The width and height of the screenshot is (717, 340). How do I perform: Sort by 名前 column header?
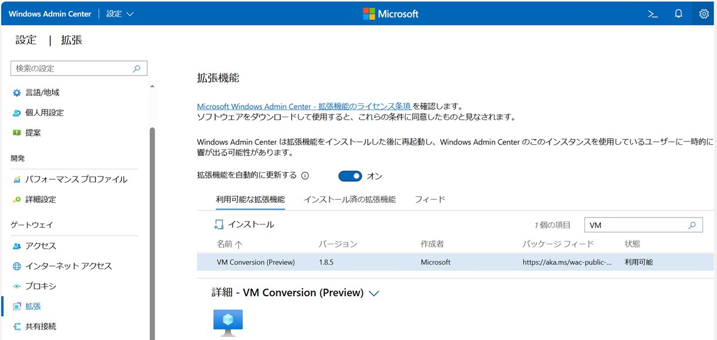coord(229,244)
